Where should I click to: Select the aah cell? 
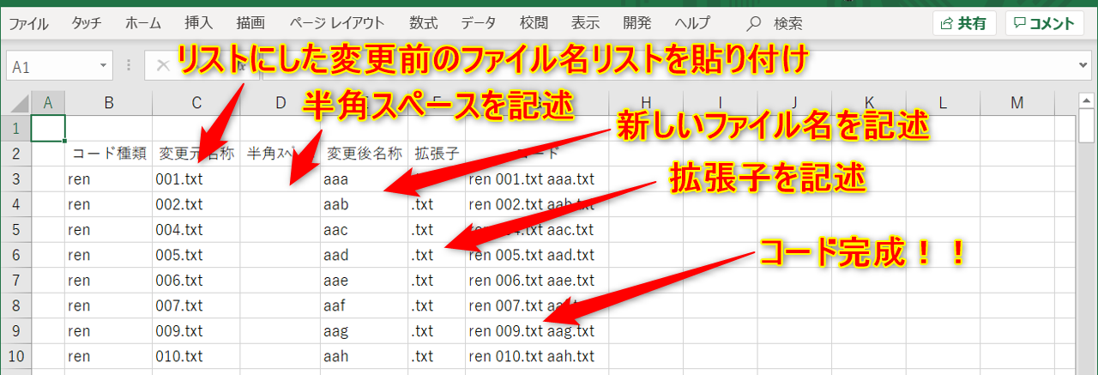(365, 356)
